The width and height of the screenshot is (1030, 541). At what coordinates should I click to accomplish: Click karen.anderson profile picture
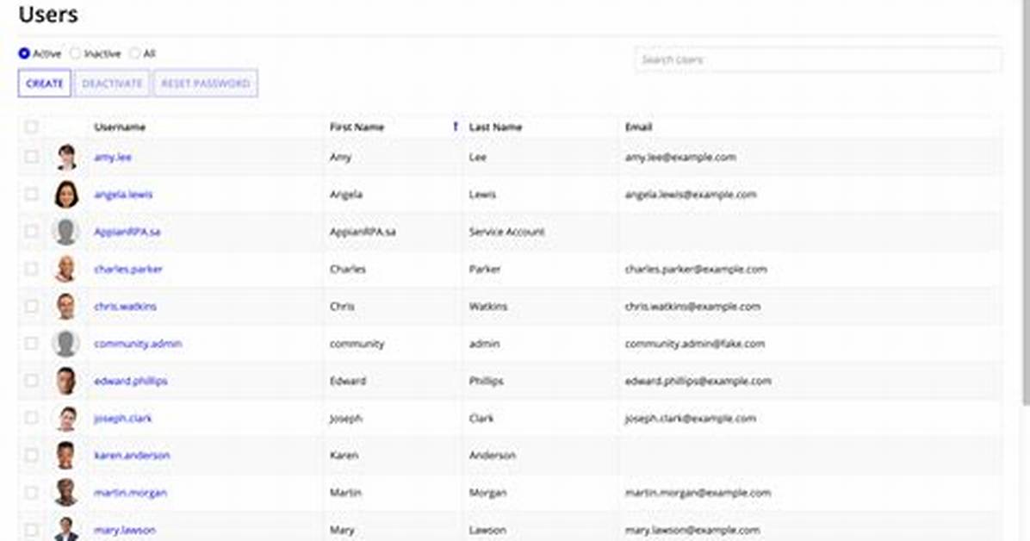coord(65,456)
